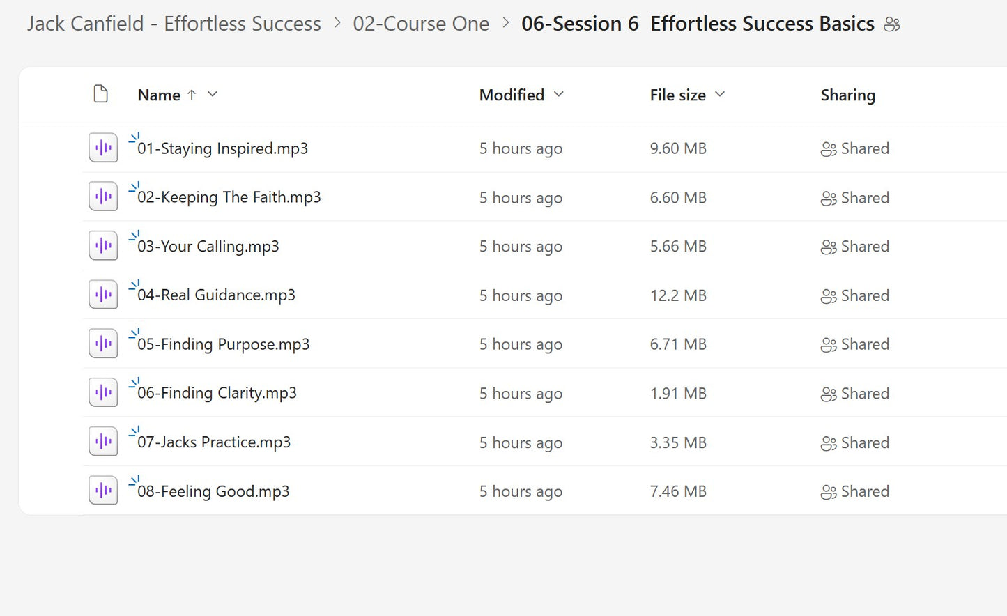Select the audio file icon beside 03-Your Calling.mp3
This screenshot has height=616, width=1007.
click(x=102, y=245)
